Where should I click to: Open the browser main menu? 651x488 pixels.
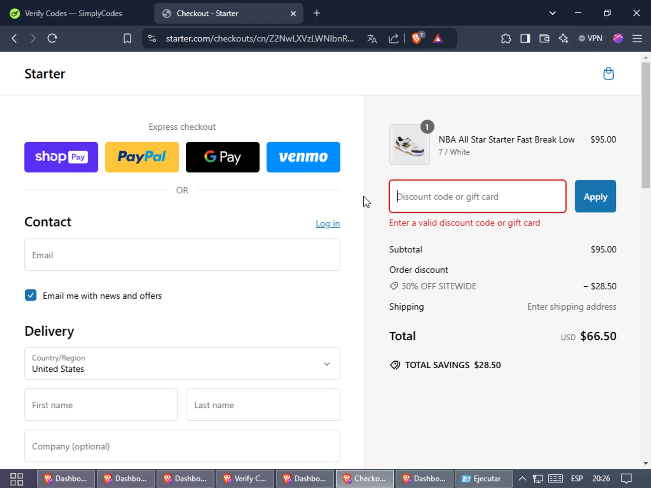point(637,39)
